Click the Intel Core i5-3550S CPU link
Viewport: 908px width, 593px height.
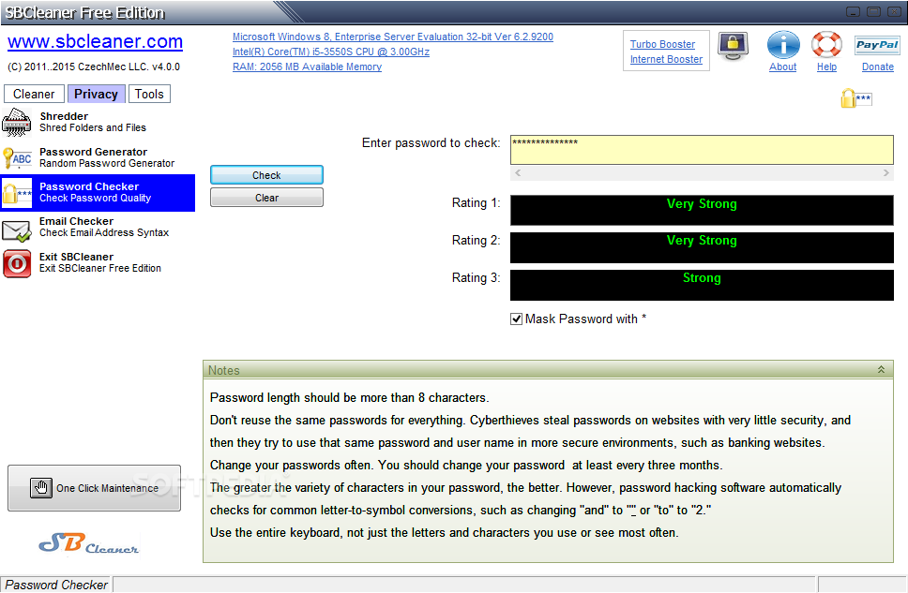(x=331, y=52)
